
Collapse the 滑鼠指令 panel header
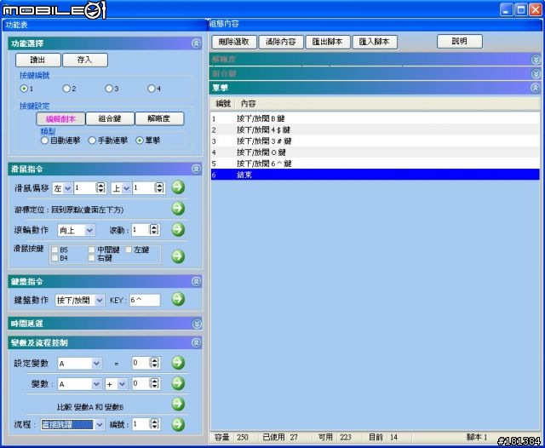[196, 169]
